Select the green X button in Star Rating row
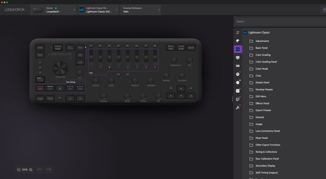 click(60, 88)
